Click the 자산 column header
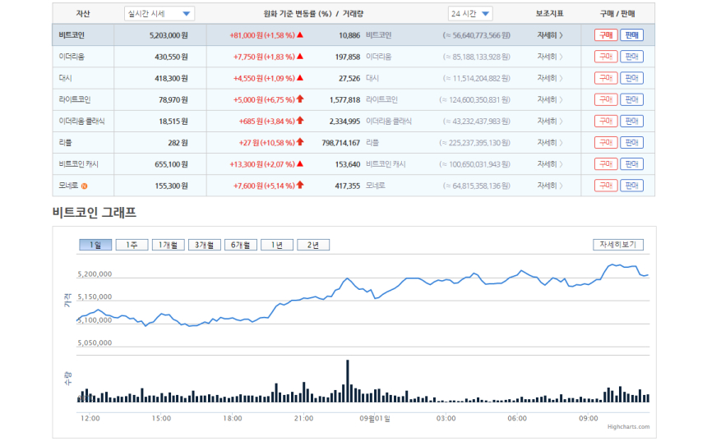707x441 pixels. (83, 13)
